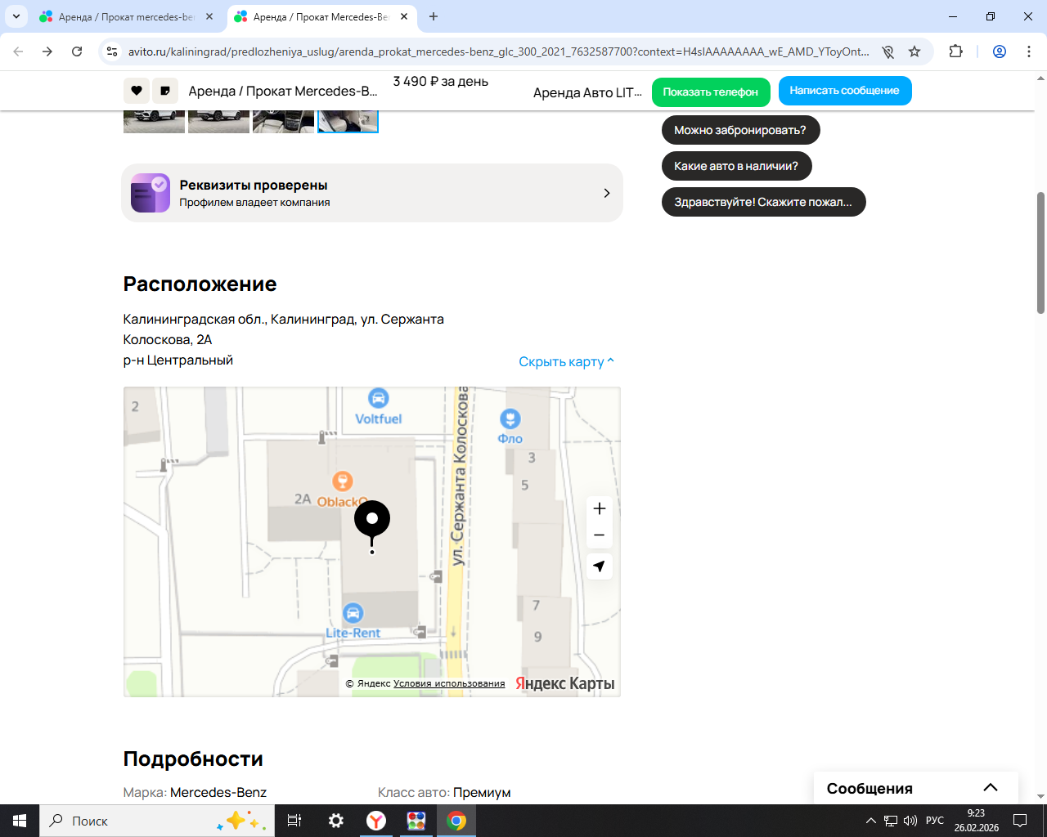
Task: Expand the Сообщения chat panel
Action: [990, 788]
